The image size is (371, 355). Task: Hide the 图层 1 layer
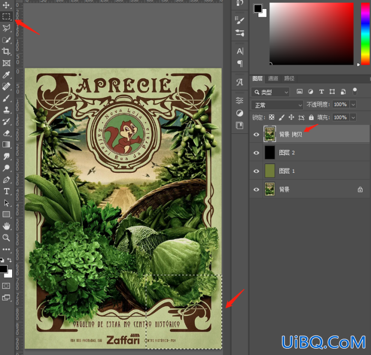pyautogui.click(x=256, y=171)
